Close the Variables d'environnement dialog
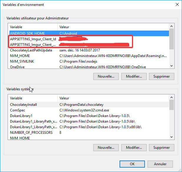 pyautogui.click(x=177, y=5)
